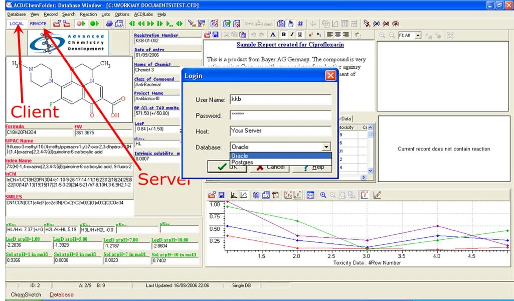This screenshot has width=514, height=301.
Task: Click the Underline formatting icon
Action: coord(299,35)
